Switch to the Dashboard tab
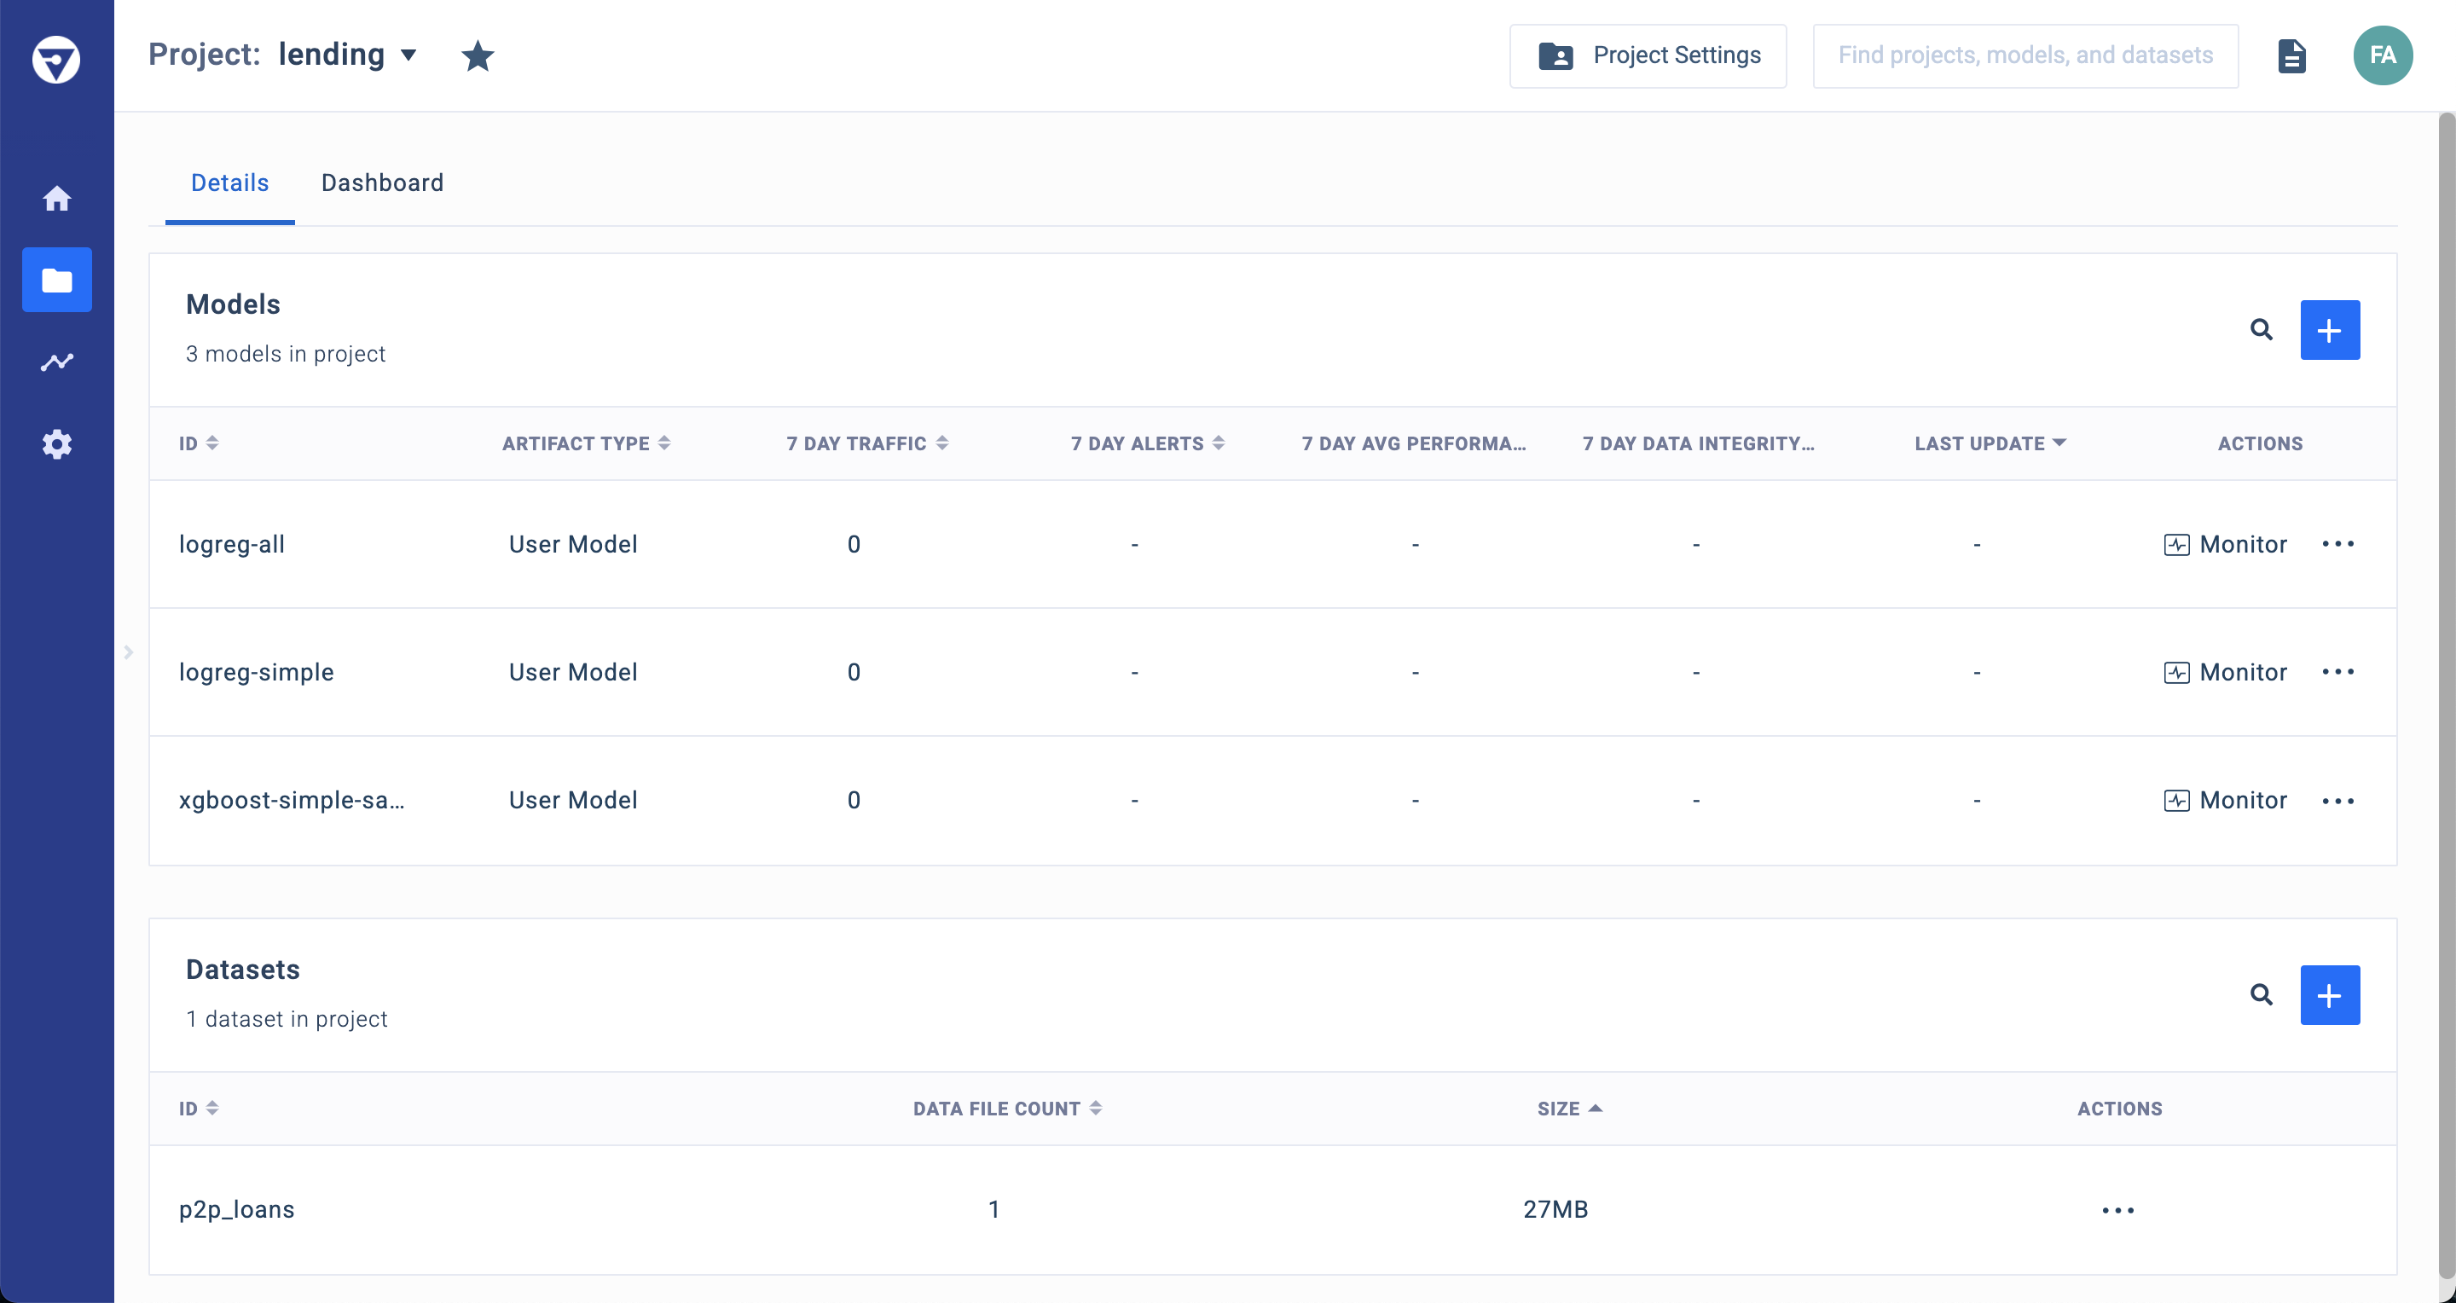 [x=382, y=183]
